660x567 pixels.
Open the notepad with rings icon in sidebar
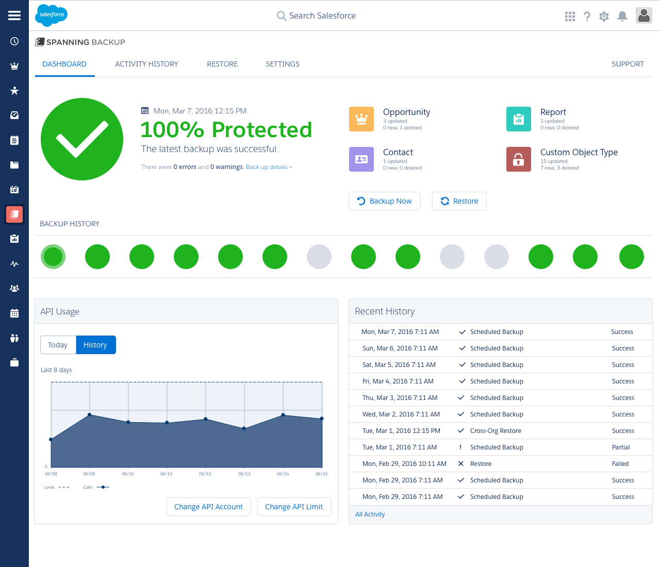(x=14, y=190)
